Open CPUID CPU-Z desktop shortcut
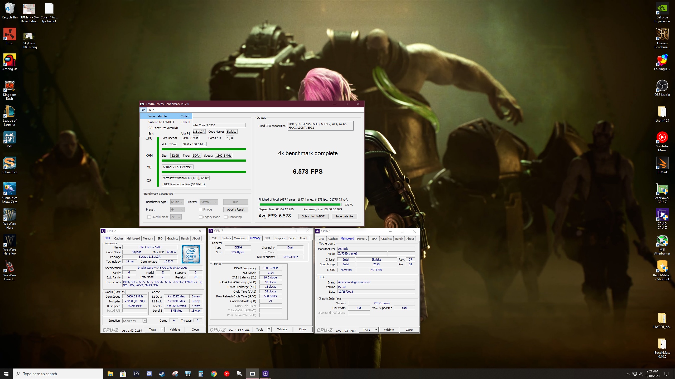Viewport: 675px width, 379px height. pyautogui.click(x=662, y=219)
